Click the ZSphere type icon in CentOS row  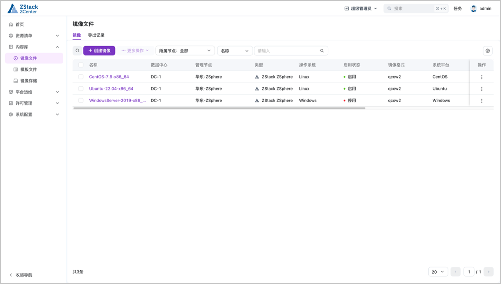tap(257, 77)
